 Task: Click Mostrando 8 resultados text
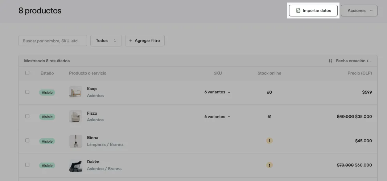[47, 61]
